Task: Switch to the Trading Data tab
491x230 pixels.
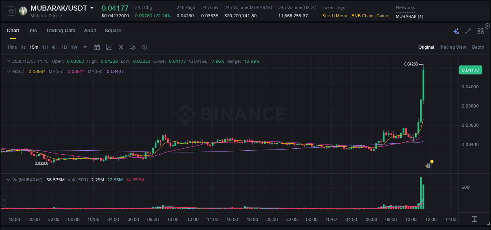Action: pyautogui.click(x=60, y=31)
